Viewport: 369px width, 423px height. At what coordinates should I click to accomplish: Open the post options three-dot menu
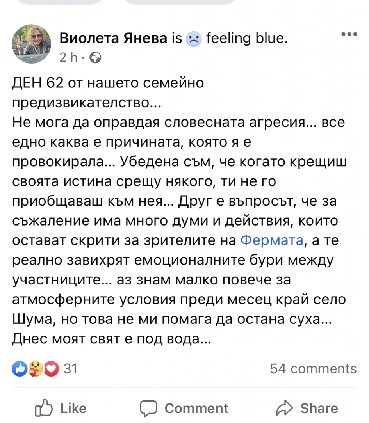click(349, 35)
